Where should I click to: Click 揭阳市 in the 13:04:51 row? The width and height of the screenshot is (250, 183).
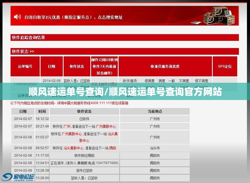click(x=155, y=163)
